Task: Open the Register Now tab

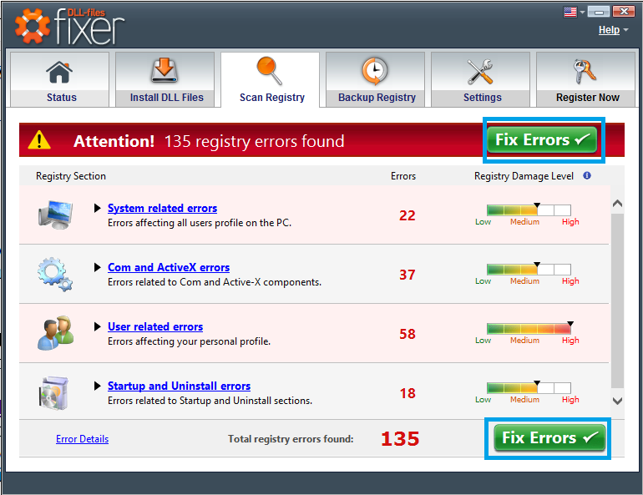Action: [x=585, y=79]
